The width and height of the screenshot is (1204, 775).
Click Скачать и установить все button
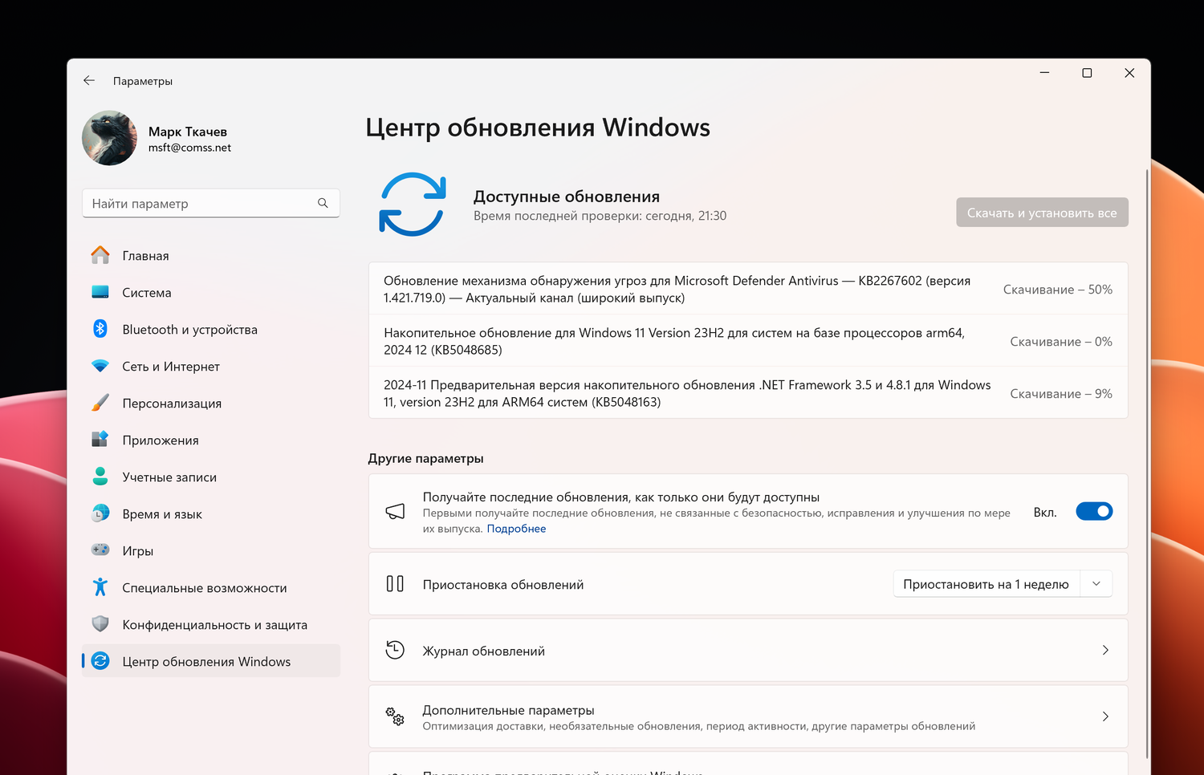click(1042, 213)
